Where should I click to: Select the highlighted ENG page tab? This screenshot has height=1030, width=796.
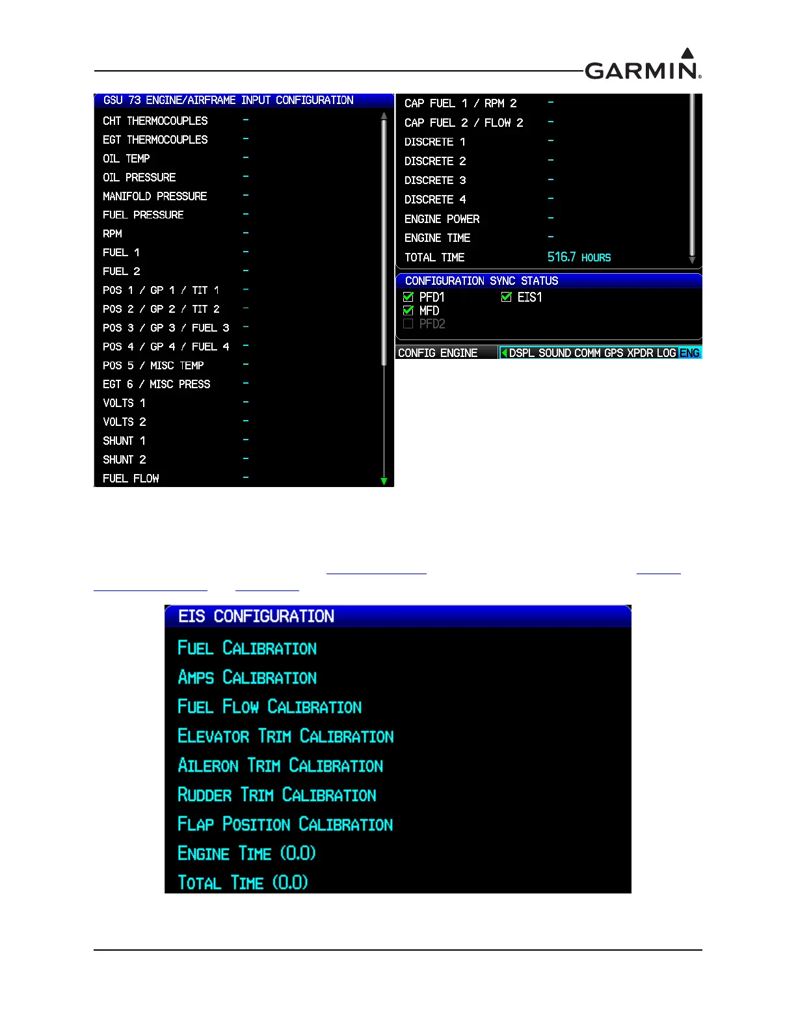pyautogui.click(x=689, y=353)
